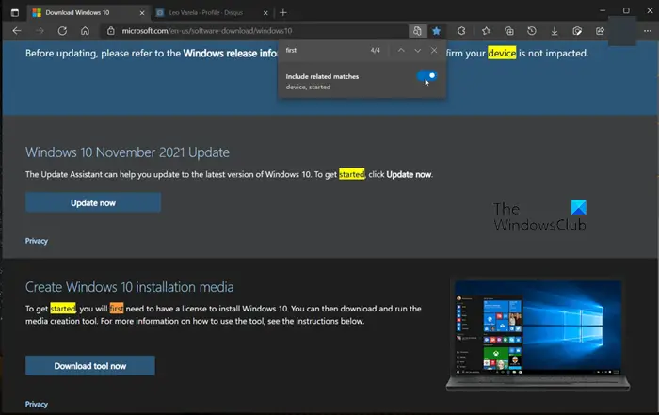Open the Downloads icon
This screenshot has height=415, width=659.
[555, 31]
